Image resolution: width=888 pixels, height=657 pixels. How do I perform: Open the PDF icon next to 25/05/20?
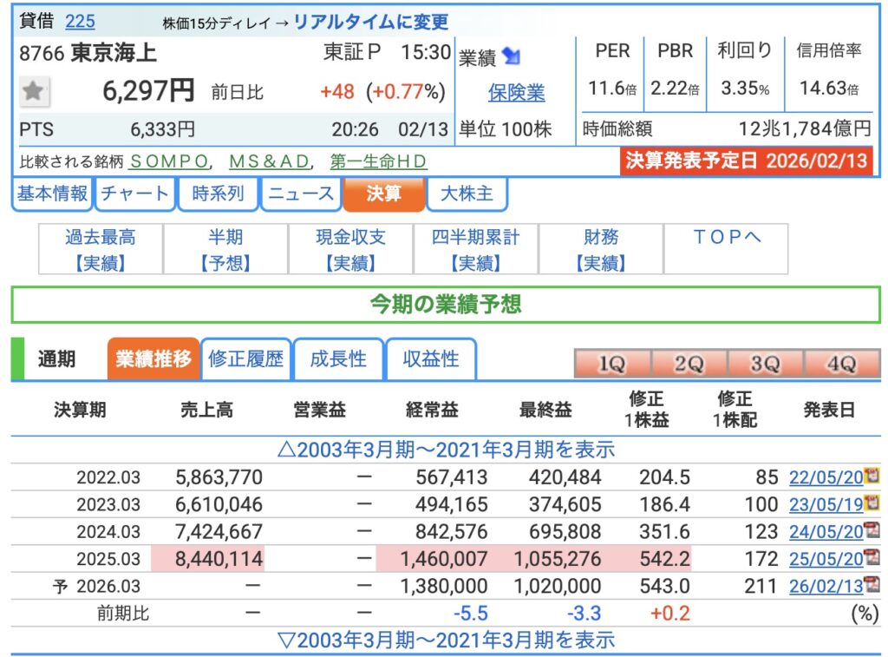click(x=872, y=558)
